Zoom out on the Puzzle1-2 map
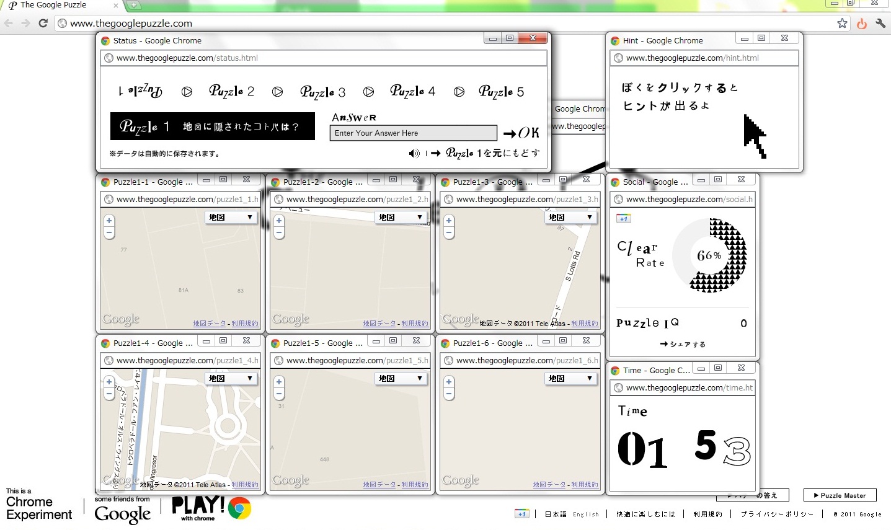891x530 pixels. click(x=279, y=233)
